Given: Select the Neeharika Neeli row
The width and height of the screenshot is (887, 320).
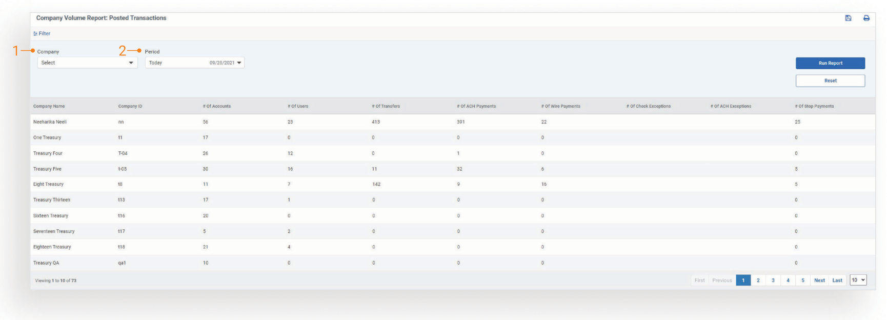Looking at the screenshot, I should 50,122.
